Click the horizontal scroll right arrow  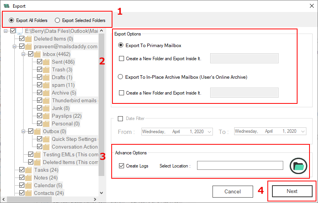(x=95, y=199)
